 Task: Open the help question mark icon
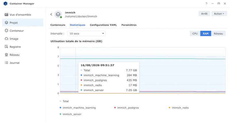pyautogui.click(x=206, y=3)
